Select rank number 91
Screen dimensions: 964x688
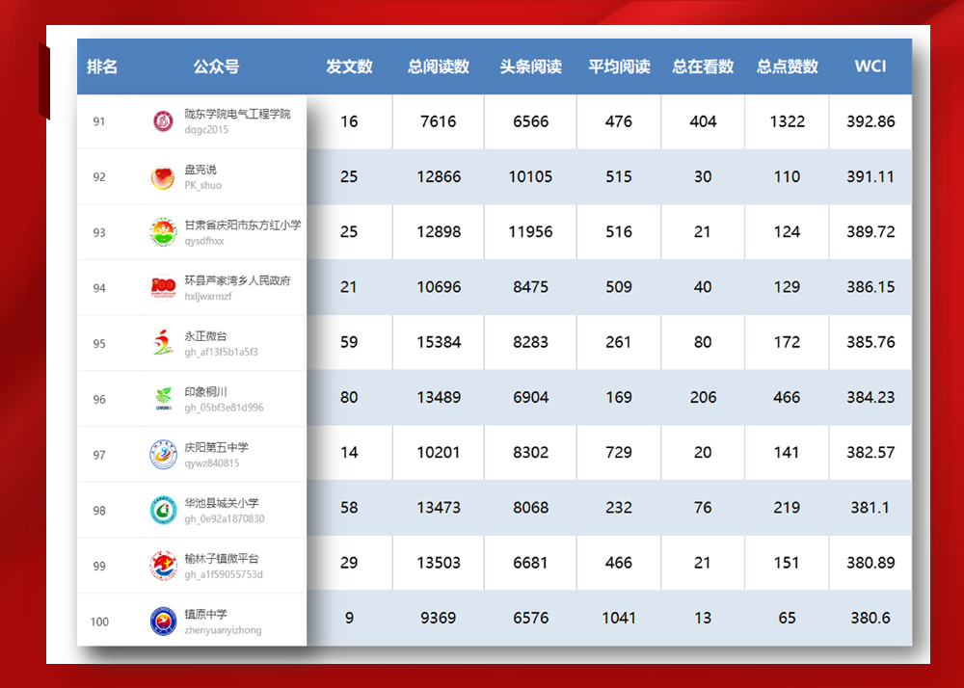99,121
